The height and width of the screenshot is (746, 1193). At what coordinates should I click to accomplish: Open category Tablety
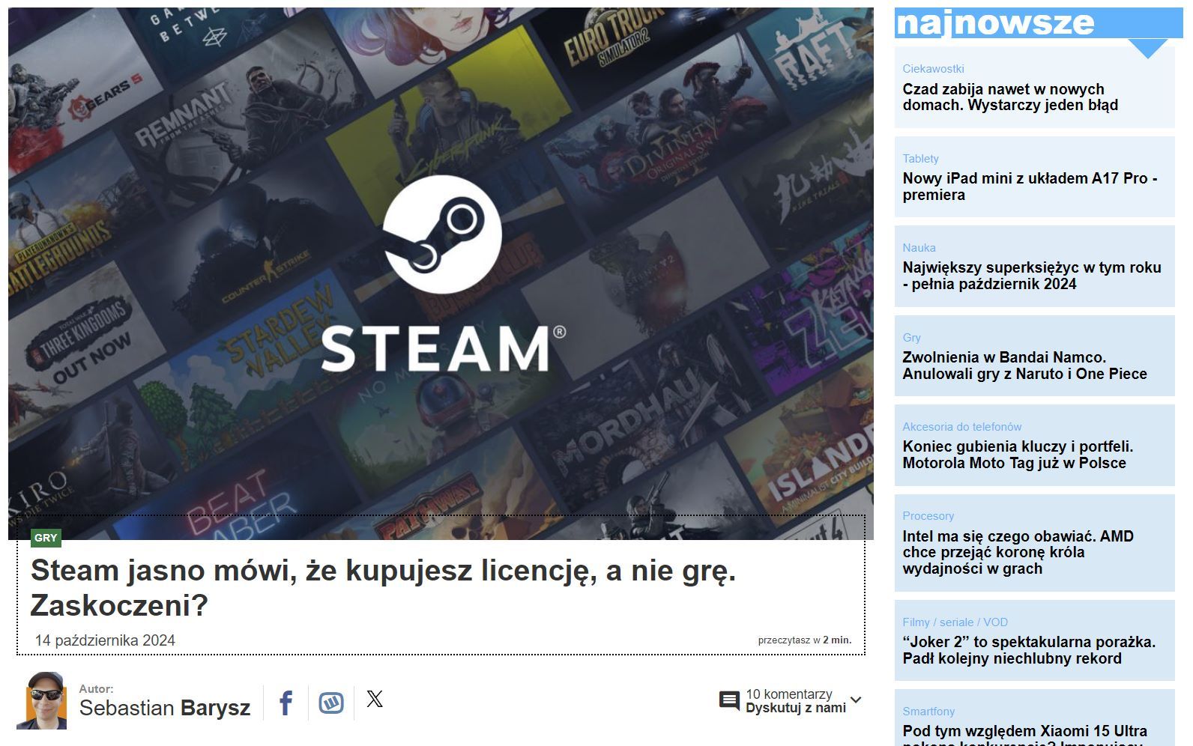coord(920,159)
